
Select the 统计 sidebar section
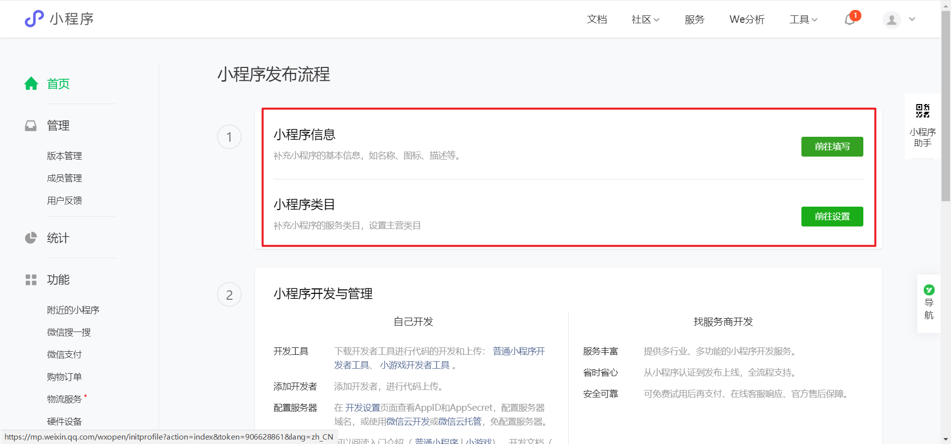(x=58, y=238)
